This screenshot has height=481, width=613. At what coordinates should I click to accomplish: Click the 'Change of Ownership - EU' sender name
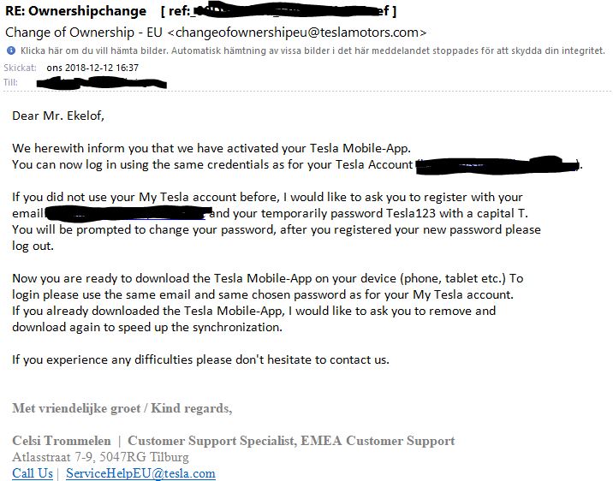pyautogui.click(x=84, y=32)
